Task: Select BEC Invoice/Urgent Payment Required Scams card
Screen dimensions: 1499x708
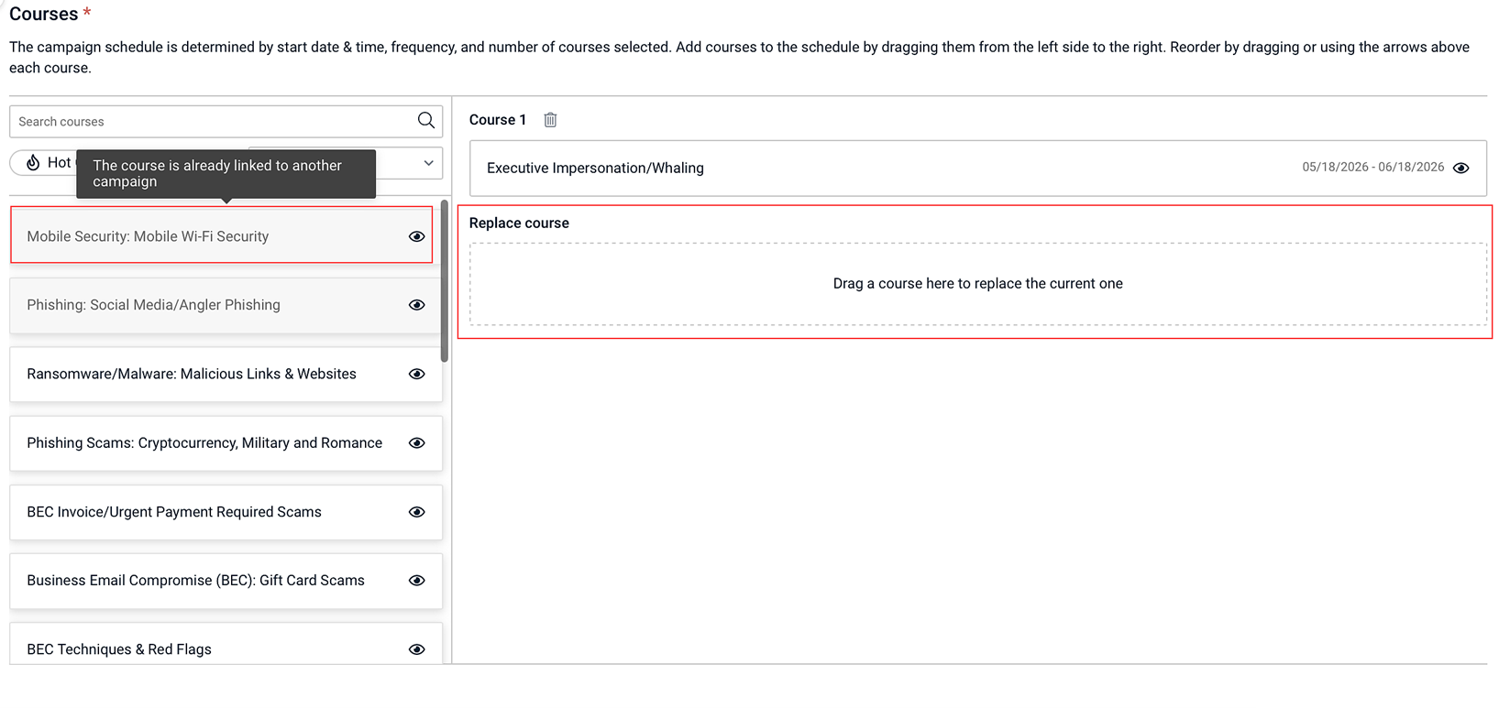Action: pos(226,512)
